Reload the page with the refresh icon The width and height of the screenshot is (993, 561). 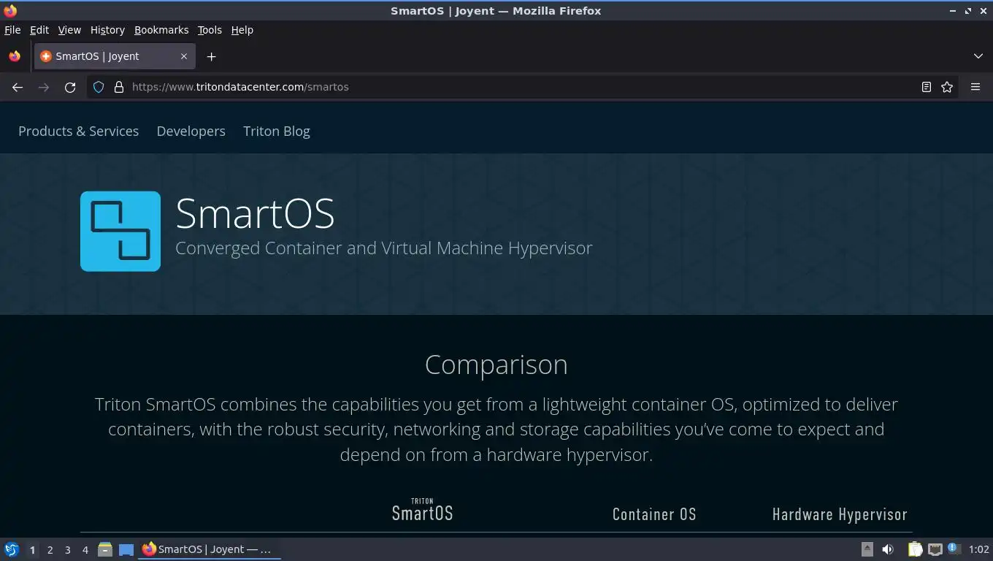point(70,87)
